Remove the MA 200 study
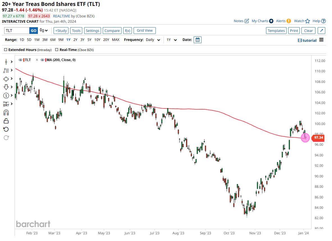332x241 pixels. point(37,60)
